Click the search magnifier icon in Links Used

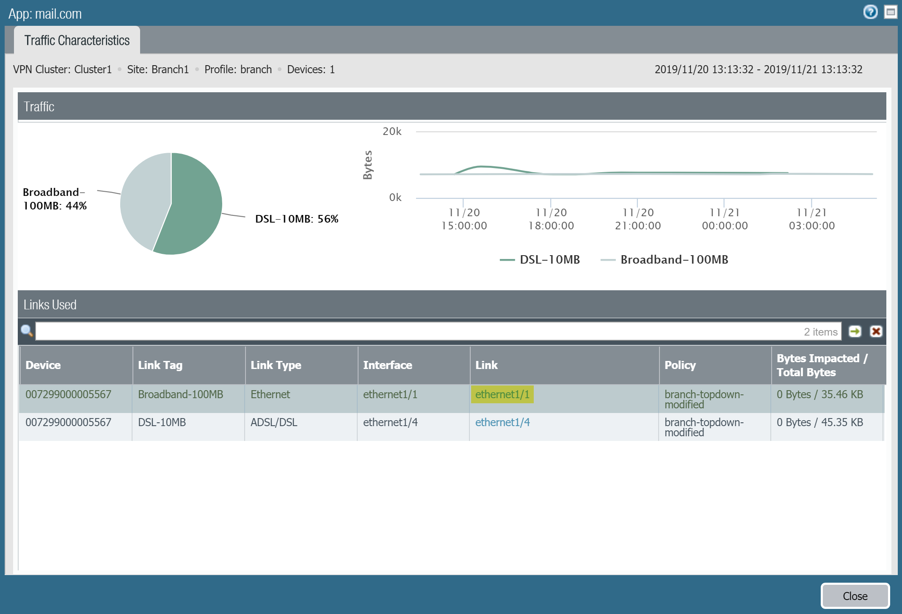[x=27, y=331]
